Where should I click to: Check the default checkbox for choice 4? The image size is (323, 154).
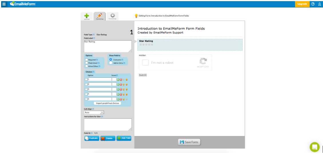[86, 94]
